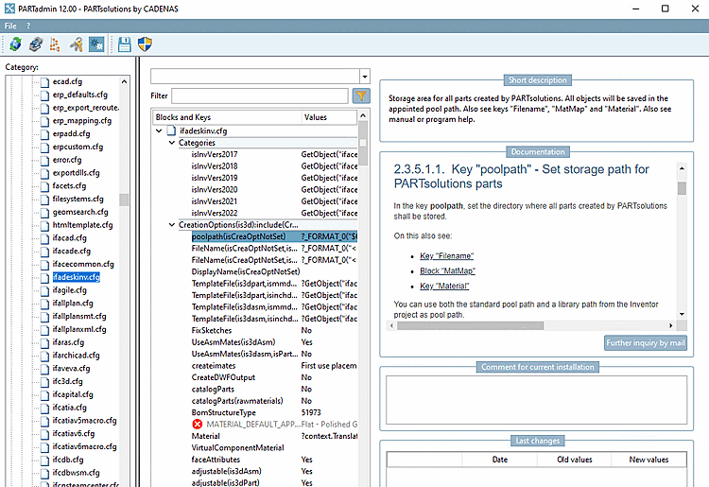Open the orange hierarchy tree toolbar icon
This screenshot has height=487, width=709.
[55, 43]
